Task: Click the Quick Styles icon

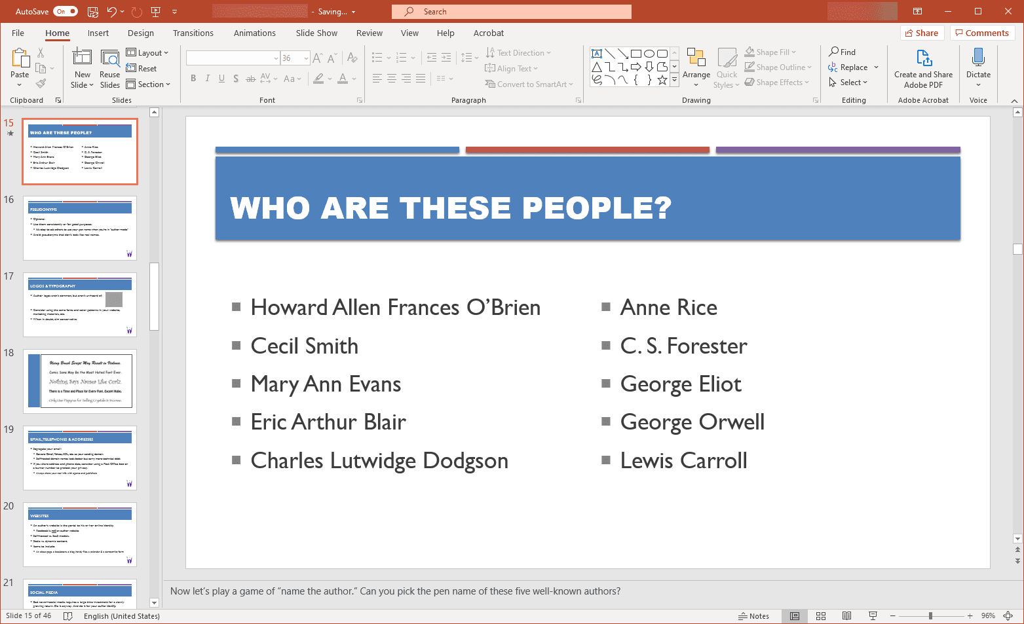Action: tap(727, 58)
